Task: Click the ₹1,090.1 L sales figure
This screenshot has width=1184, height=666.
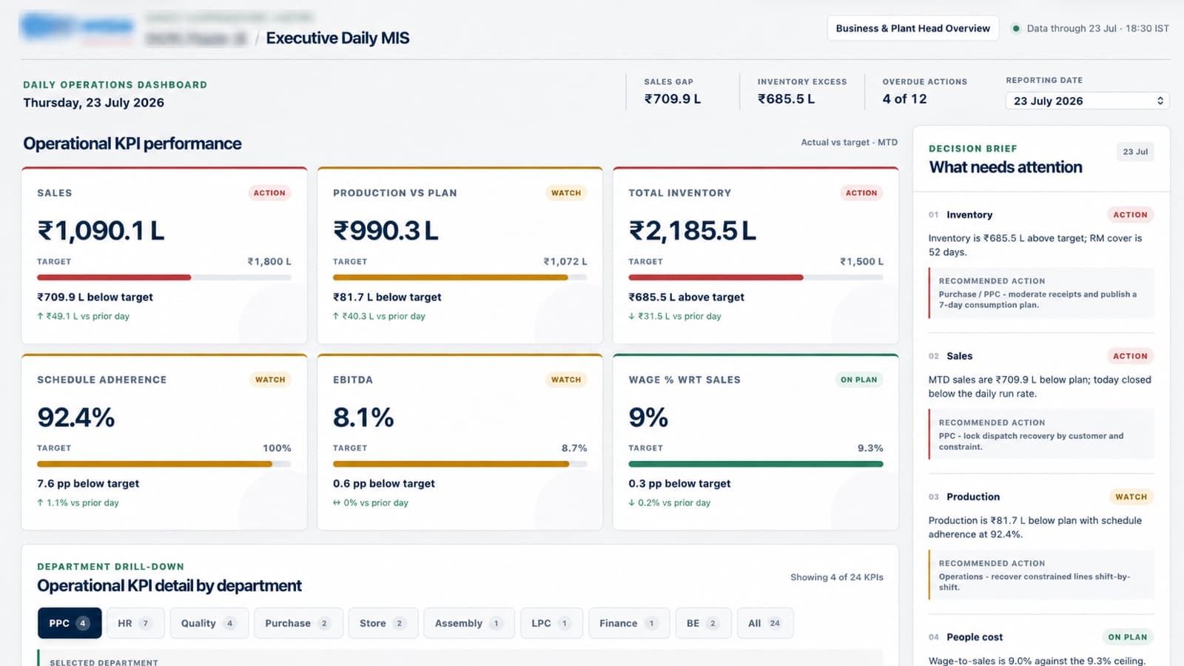Action: coord(101,231)
